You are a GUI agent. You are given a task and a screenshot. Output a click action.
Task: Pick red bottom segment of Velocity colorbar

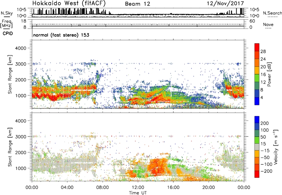point(257,174)
